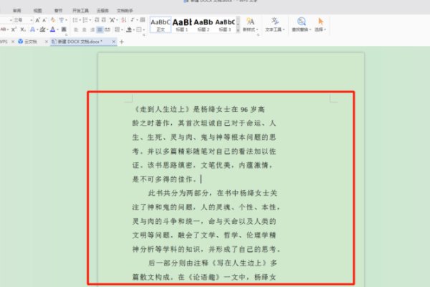Screen dimensions: 430x287
Task: Toggle subscript formatting
Action: click(23, 29)
